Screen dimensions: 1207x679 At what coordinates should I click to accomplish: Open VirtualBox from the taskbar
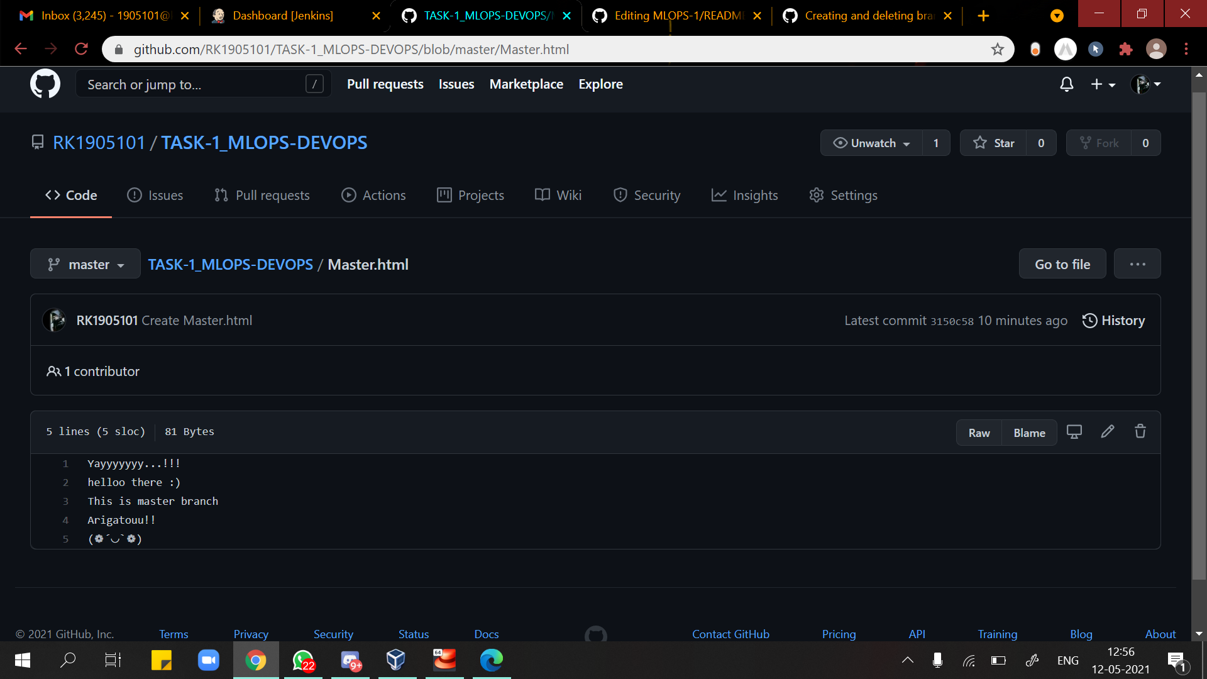point(395,660)
